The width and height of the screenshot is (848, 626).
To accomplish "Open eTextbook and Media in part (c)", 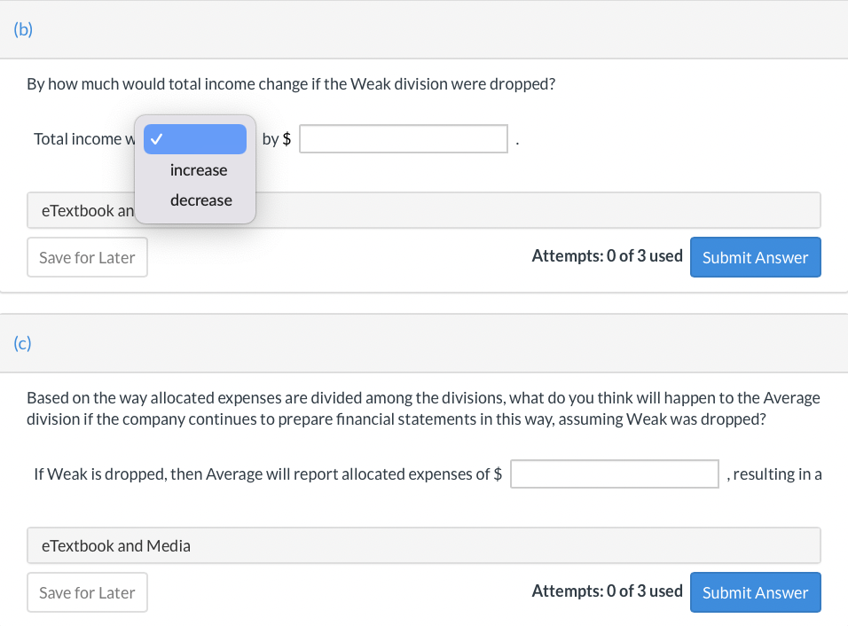I will (423, 545).
